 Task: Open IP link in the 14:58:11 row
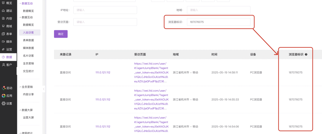click(103, 72)
